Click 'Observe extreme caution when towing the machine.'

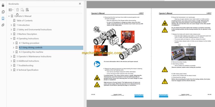point(186,67)
